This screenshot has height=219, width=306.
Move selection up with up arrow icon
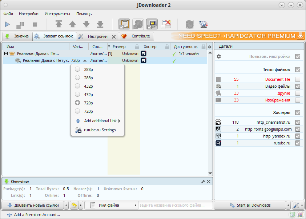[x=72, y=24]
